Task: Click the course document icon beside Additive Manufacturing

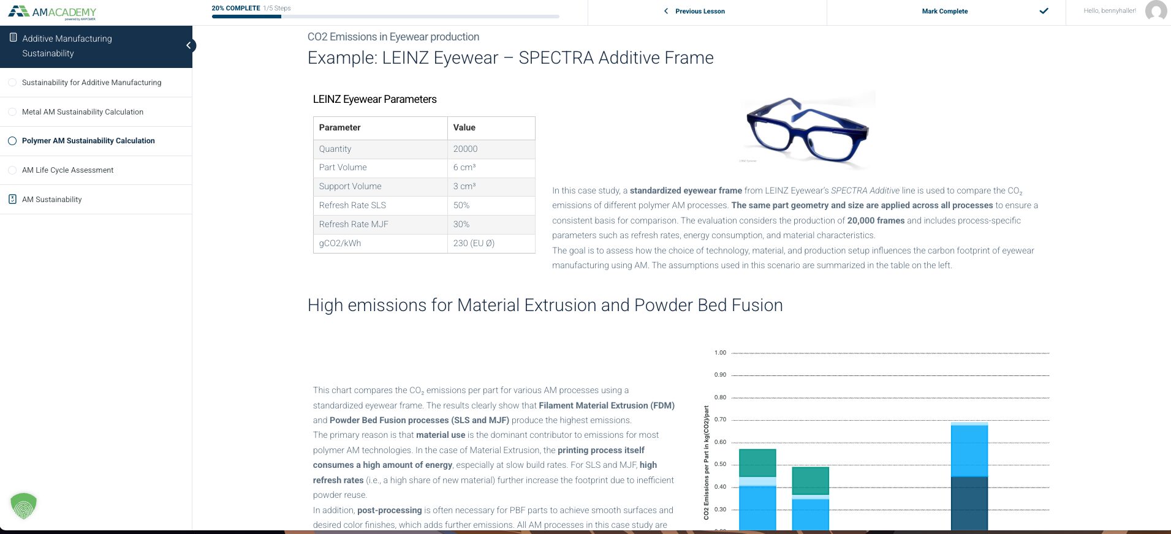Action: pos(13,38)
